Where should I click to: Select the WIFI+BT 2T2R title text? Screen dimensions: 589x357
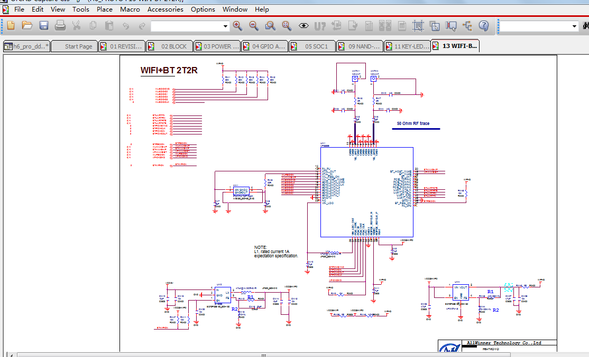pos(169,71)
